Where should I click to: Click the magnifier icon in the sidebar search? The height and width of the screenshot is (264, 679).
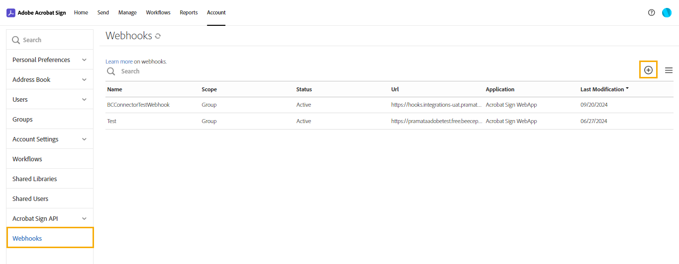tap(16, 40)
